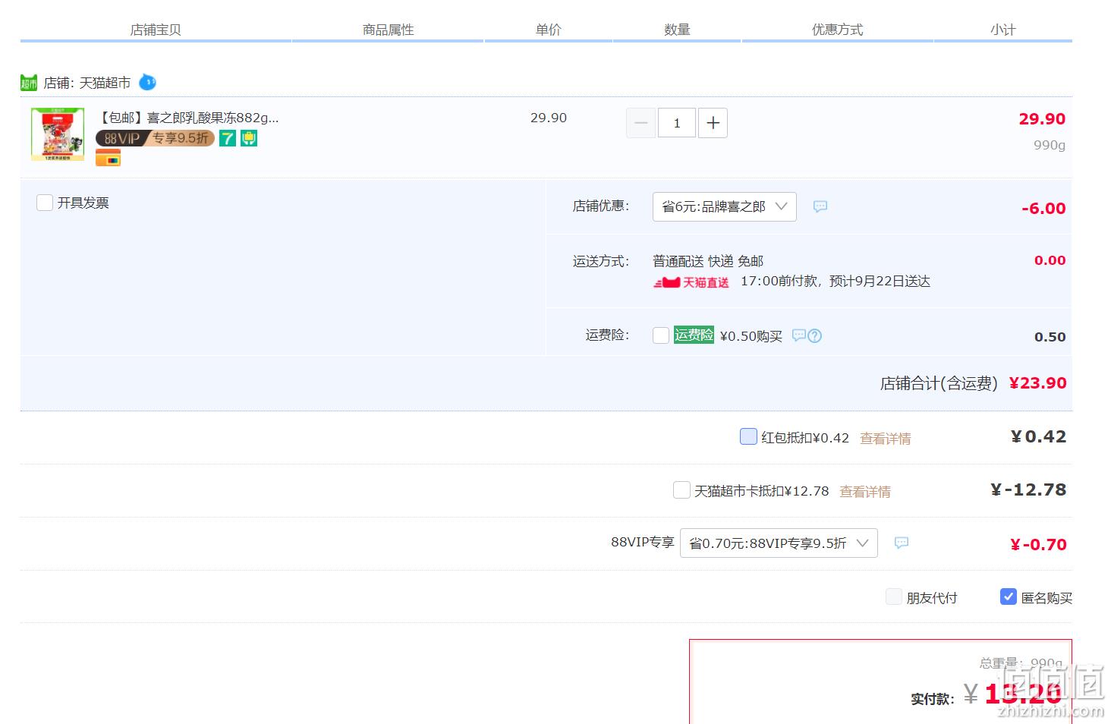Click the 数量 column header
This screenshot has height=724, width=1111.
click(677, 30)
